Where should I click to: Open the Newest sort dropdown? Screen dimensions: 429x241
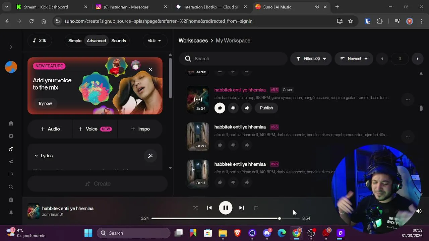[354, 59]
